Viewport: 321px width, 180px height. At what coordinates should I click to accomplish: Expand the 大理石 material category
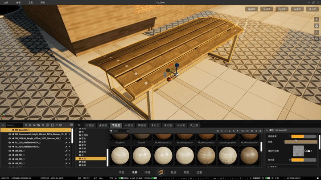coord(85,135)
